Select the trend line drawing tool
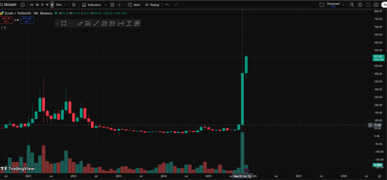Image resolution: width=387 pixels, height=180 pixels. click(96, 23)
